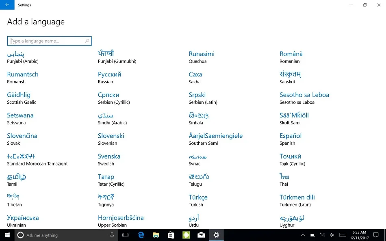Select Russian language
The width and height of the screenshot is (386, 241).
(x=109, y=78)
